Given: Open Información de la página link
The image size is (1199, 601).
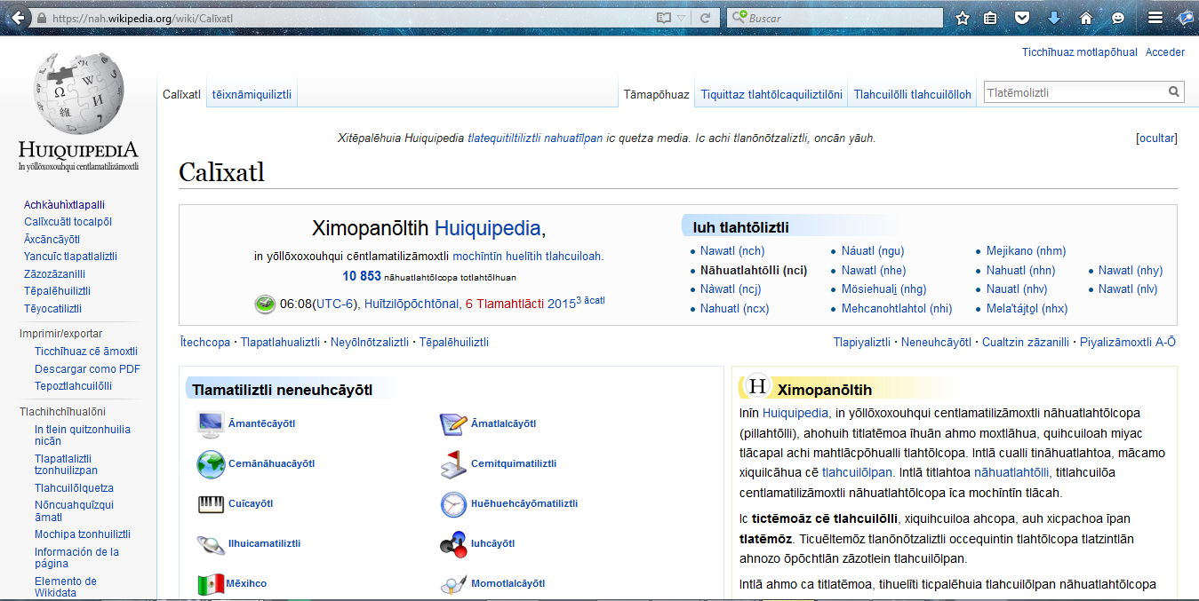Looking at the screenshot, I should pos(76,558).
